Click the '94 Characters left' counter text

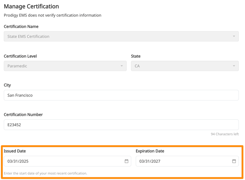coord(225,134)
